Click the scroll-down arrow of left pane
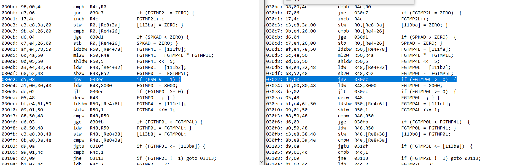The height and width of the screenshot is (165, 523). (261, 162)
